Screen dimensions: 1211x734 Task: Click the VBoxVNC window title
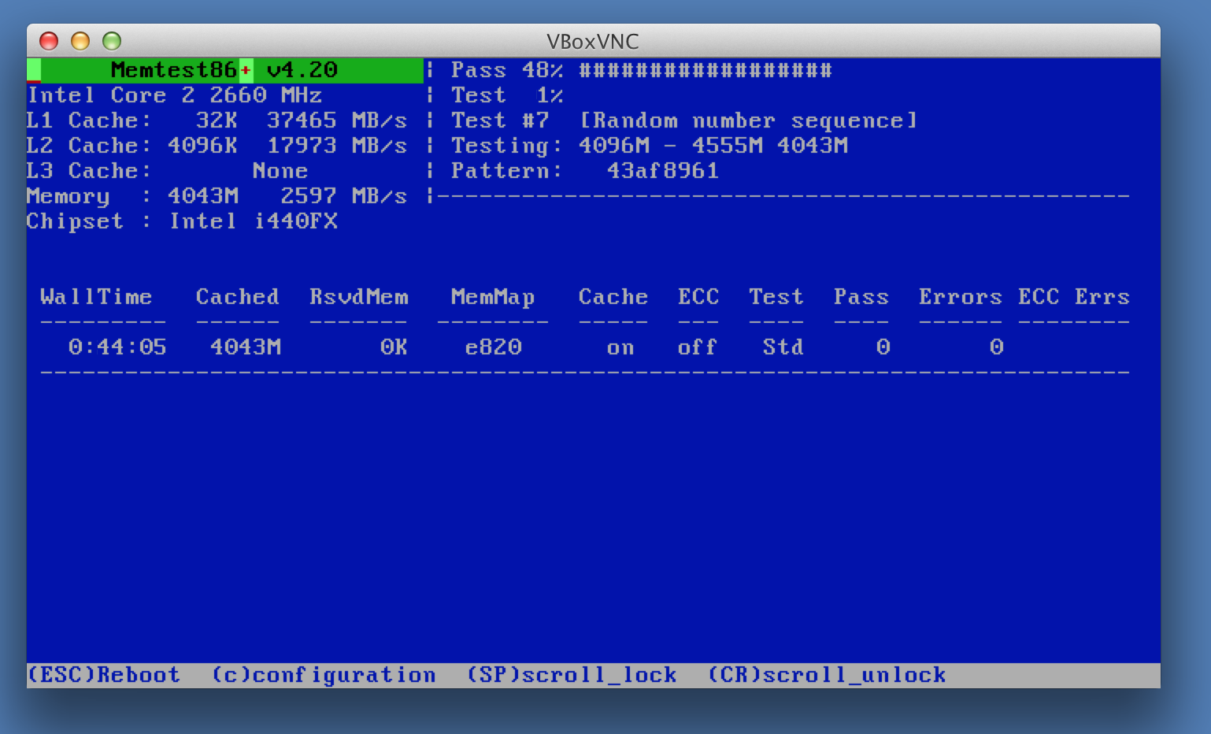[593, 42]
